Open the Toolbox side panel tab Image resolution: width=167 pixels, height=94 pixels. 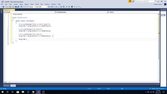pos(2,11)
